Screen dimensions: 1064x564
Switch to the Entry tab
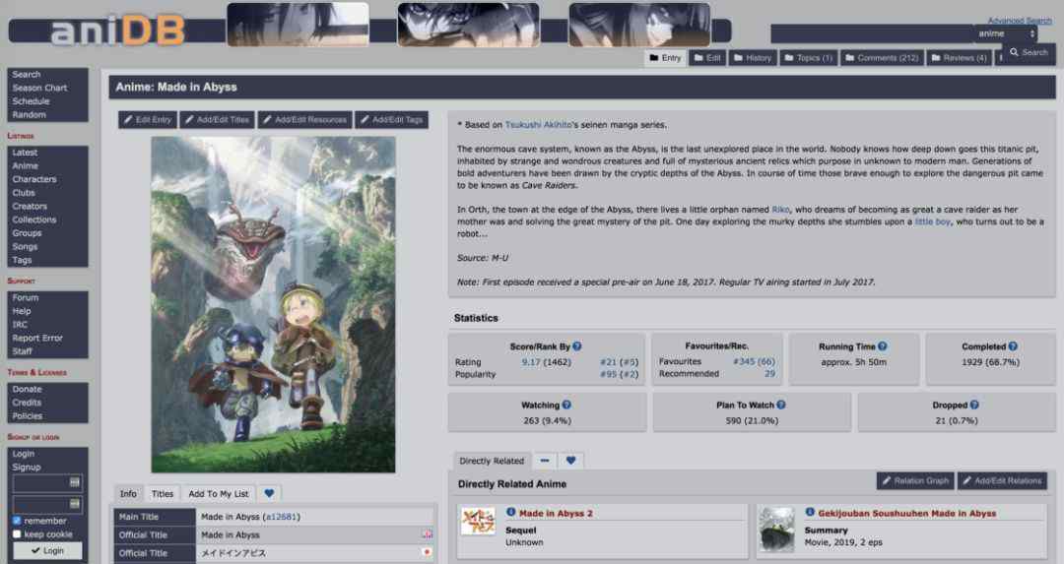(665, 58)
